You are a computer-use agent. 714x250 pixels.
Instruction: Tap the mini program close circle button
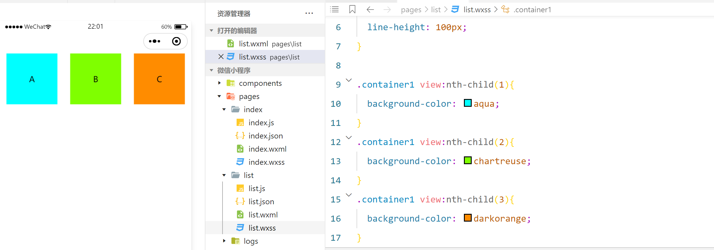click(x=176, y=41)
